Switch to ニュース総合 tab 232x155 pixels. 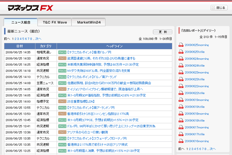(x=21, y=22)
